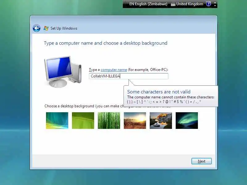Click the computer name text field
Screen dimensions: 247x185
point(128,76)
